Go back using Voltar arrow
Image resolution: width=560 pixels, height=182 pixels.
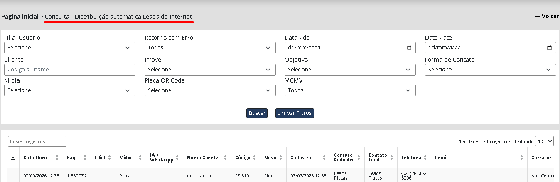click(x=546, y=16)
